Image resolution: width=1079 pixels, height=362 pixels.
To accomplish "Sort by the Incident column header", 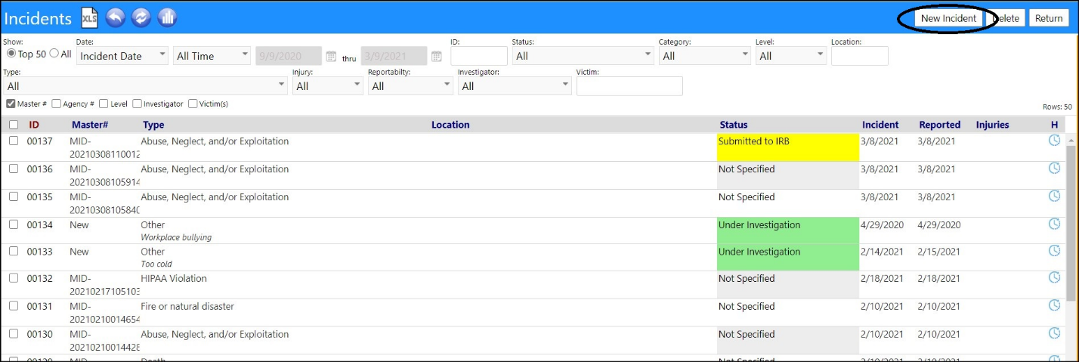I will coord(880,125).
